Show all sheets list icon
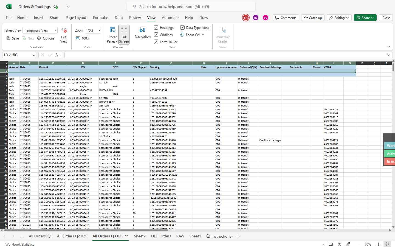 click(x=22, y=236)
